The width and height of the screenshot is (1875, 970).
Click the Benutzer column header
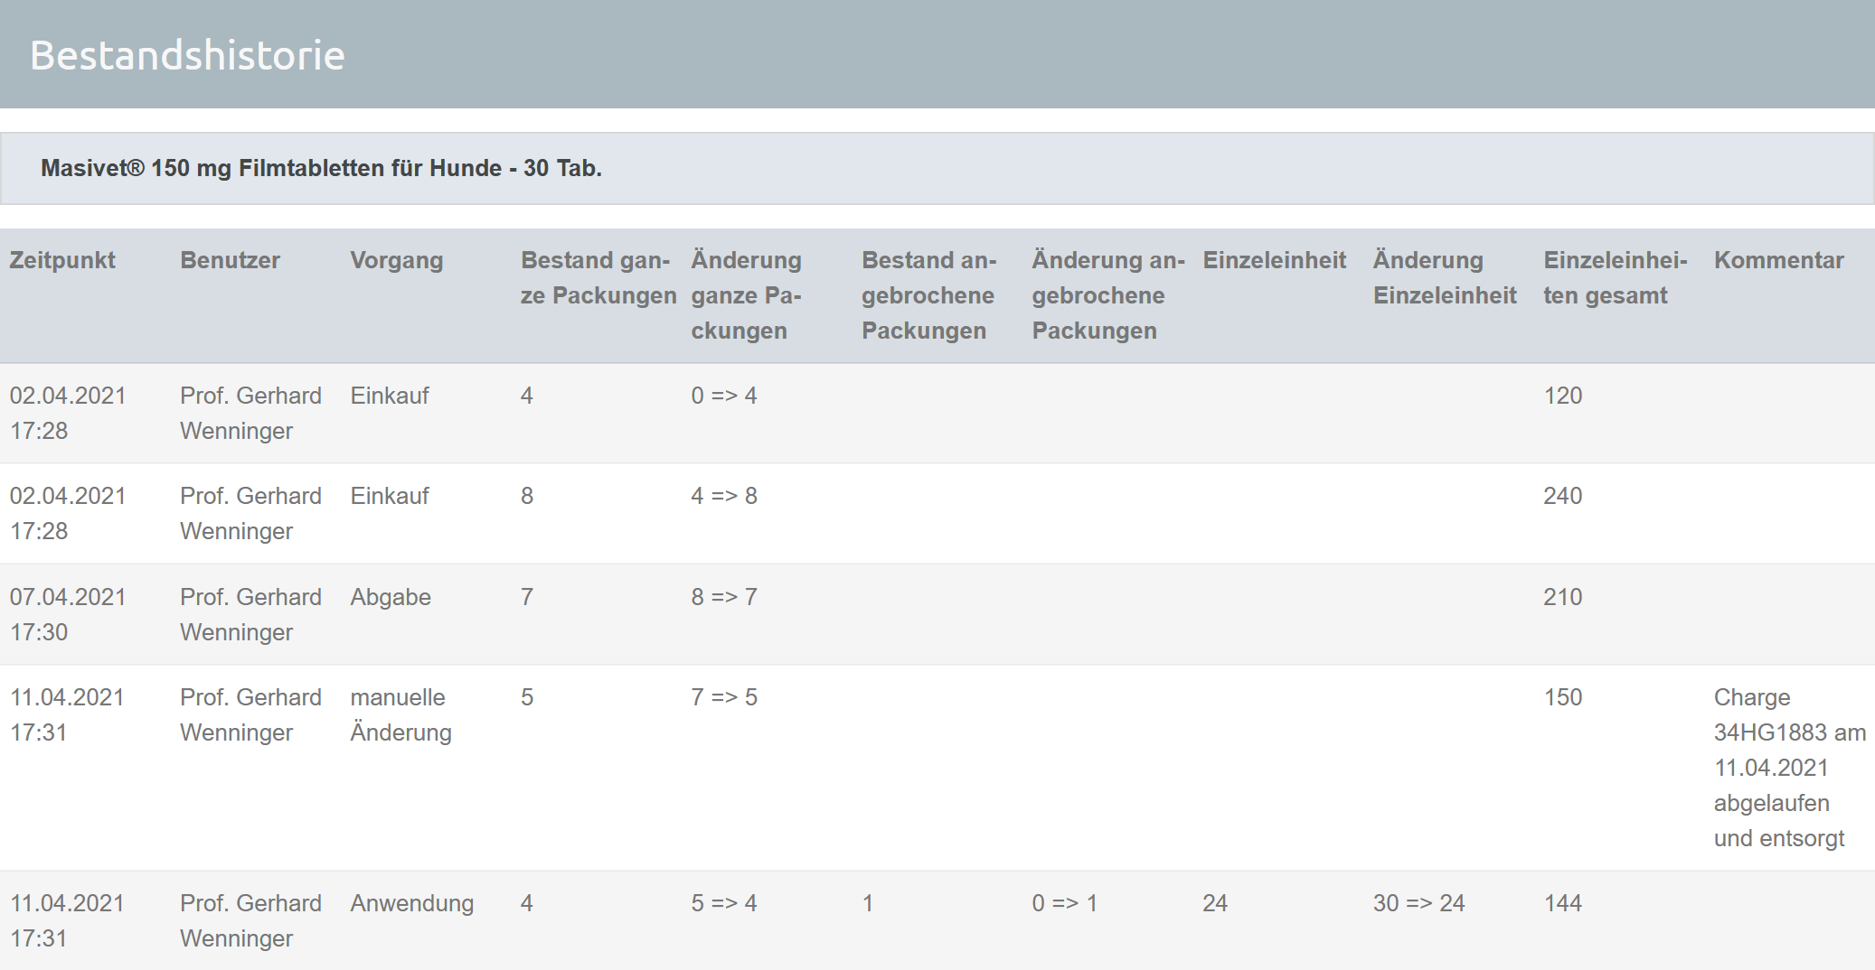(x=230, y=260)
